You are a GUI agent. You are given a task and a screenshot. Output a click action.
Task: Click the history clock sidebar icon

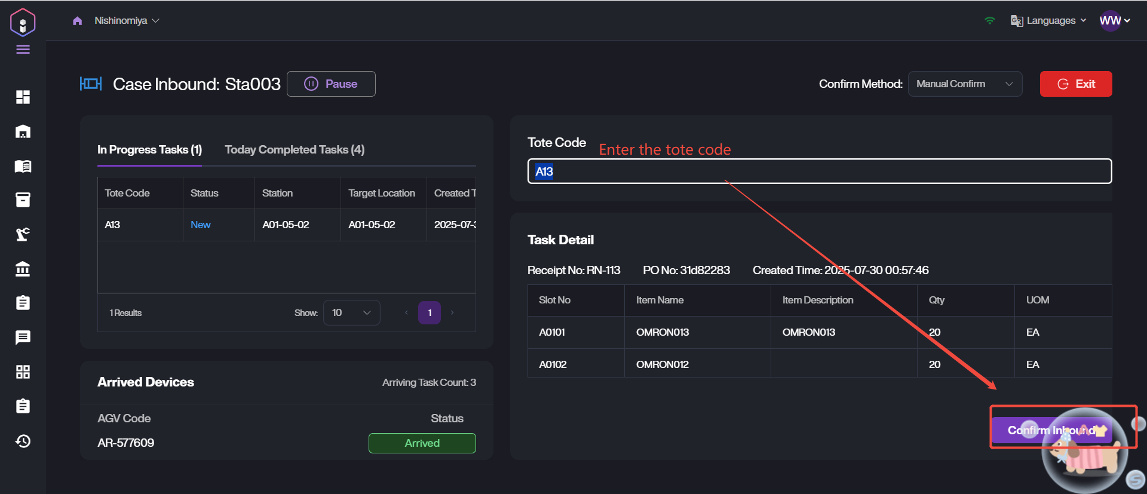23,441
